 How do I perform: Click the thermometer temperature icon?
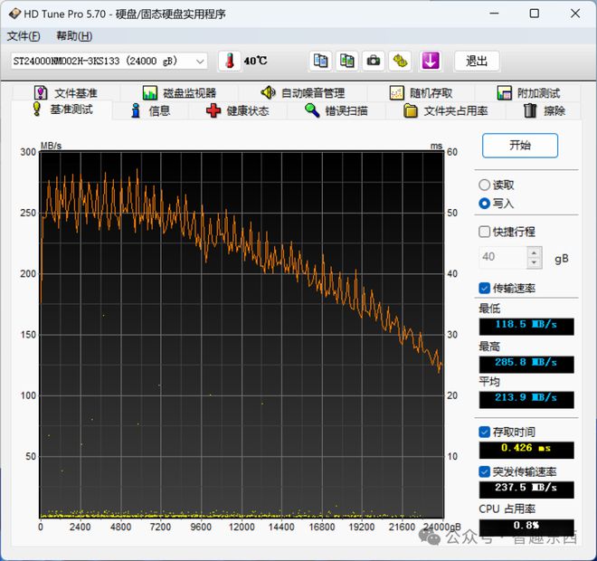[x=230, y=61]
